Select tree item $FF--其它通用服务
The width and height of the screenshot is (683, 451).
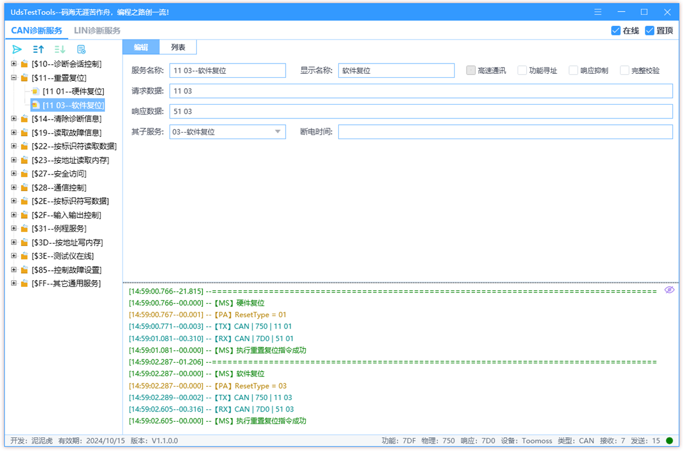(66, 283)
